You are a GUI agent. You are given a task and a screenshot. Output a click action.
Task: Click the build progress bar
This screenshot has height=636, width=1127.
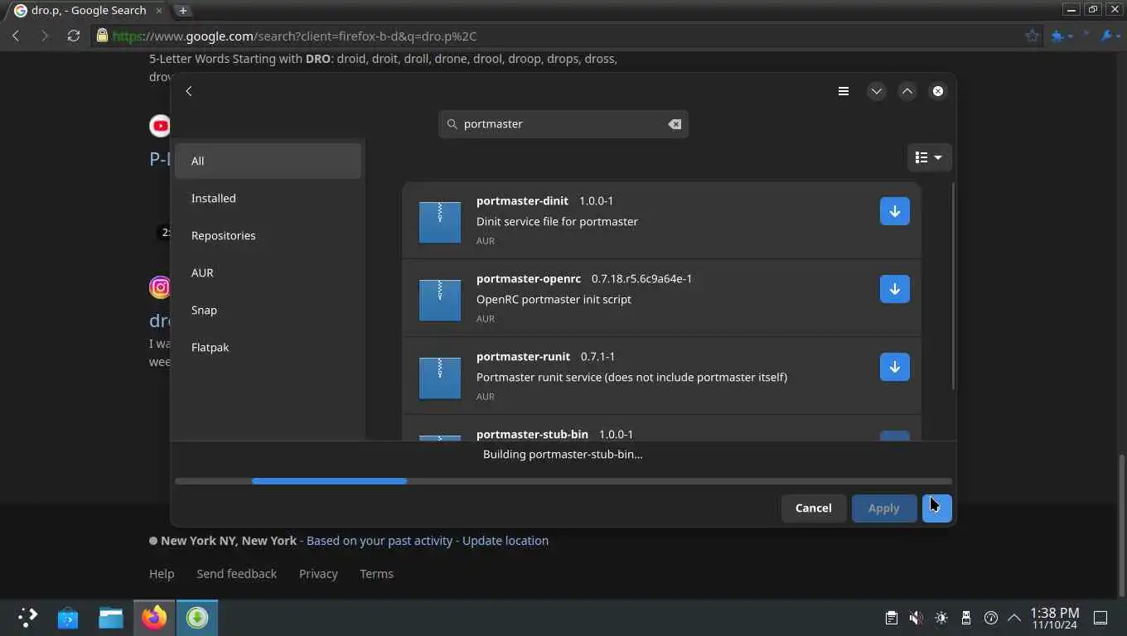[x=563, y=481]
